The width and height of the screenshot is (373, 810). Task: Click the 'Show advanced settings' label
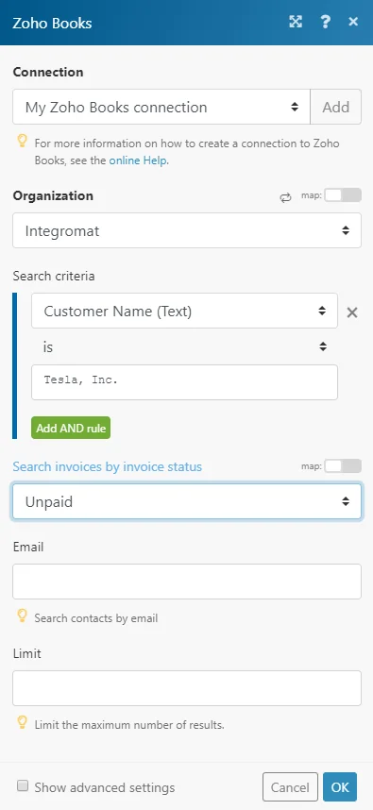coord(105,787)
